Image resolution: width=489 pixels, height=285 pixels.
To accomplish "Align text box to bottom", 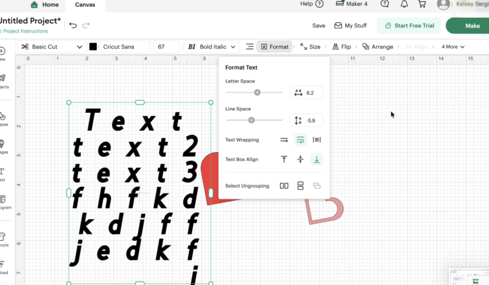I will 317,159.
